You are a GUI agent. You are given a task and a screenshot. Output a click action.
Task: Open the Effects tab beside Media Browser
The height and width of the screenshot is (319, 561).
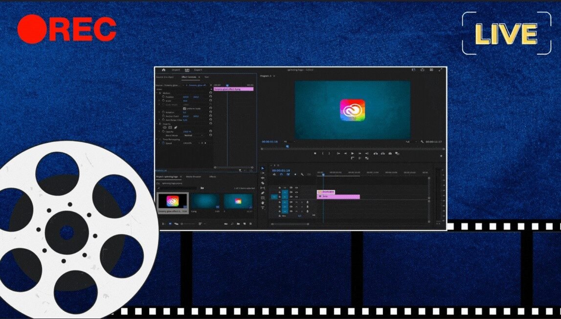tap(213, 177)
